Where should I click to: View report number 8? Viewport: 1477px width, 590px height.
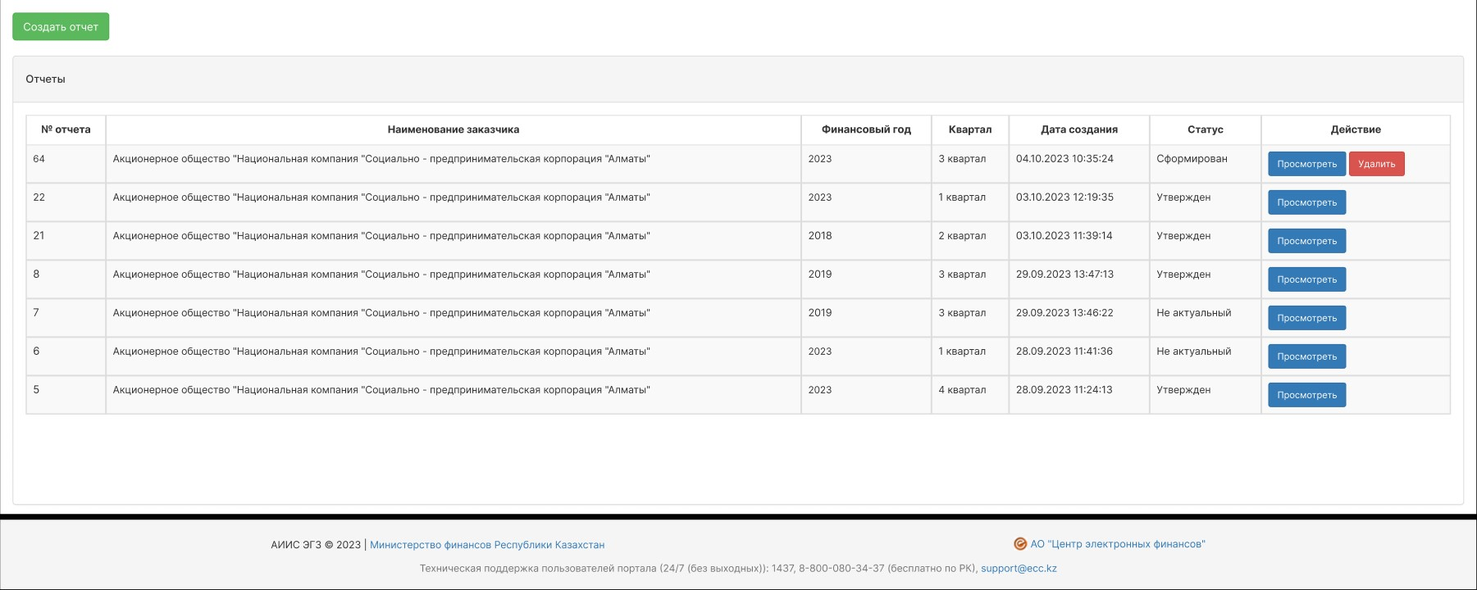(x=1306, y=279)
